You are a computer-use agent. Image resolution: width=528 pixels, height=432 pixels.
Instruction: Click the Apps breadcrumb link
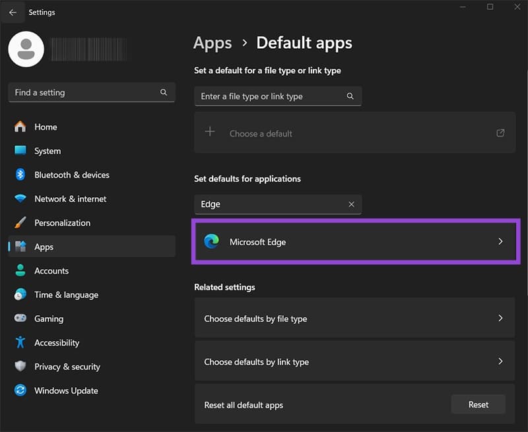point(213,43)
